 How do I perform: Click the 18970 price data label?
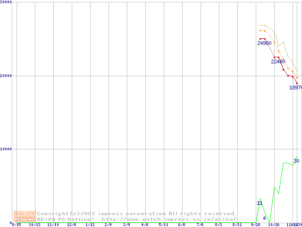point(296,87)
